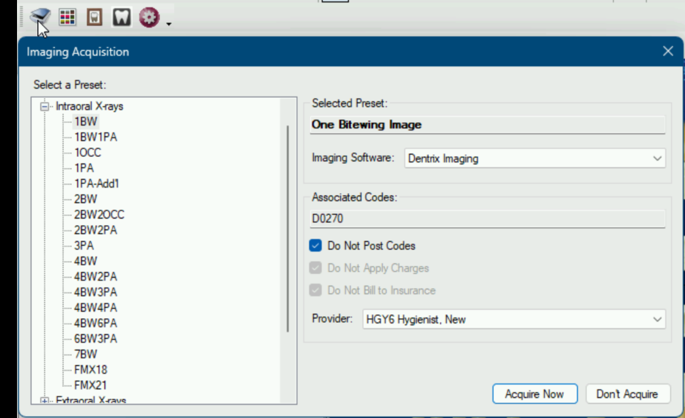Viewport: 685px width, 418px height.
Task: Choose the 4BW preset in list
Action: coord(86,261)
